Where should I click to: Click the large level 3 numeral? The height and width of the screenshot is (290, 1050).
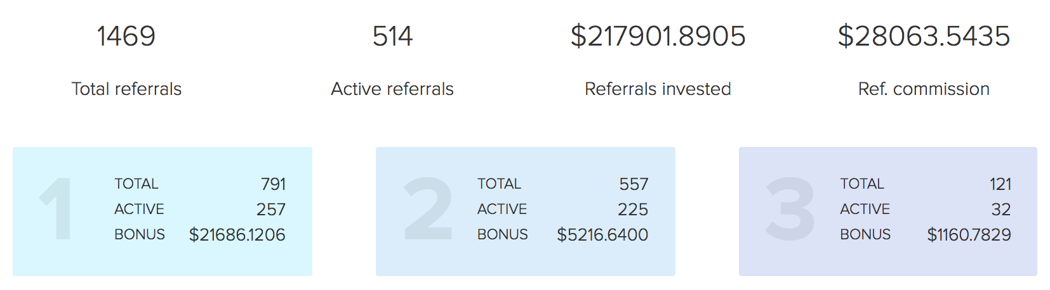tap(790, 209)
